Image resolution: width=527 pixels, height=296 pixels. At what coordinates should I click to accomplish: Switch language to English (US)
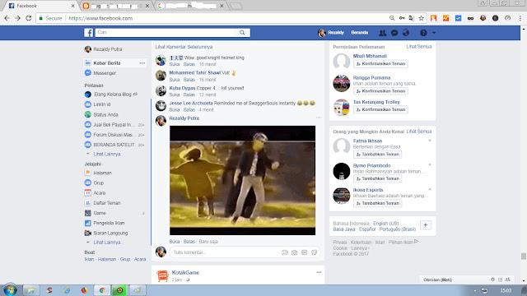coord(385,223)
